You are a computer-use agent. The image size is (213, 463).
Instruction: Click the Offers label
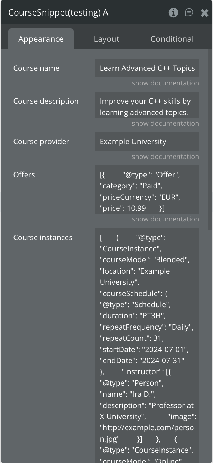coord(24,175)
